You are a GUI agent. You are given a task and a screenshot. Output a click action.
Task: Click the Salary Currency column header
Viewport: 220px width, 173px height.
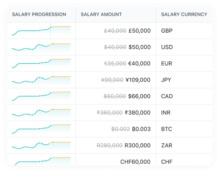point(184,15)
